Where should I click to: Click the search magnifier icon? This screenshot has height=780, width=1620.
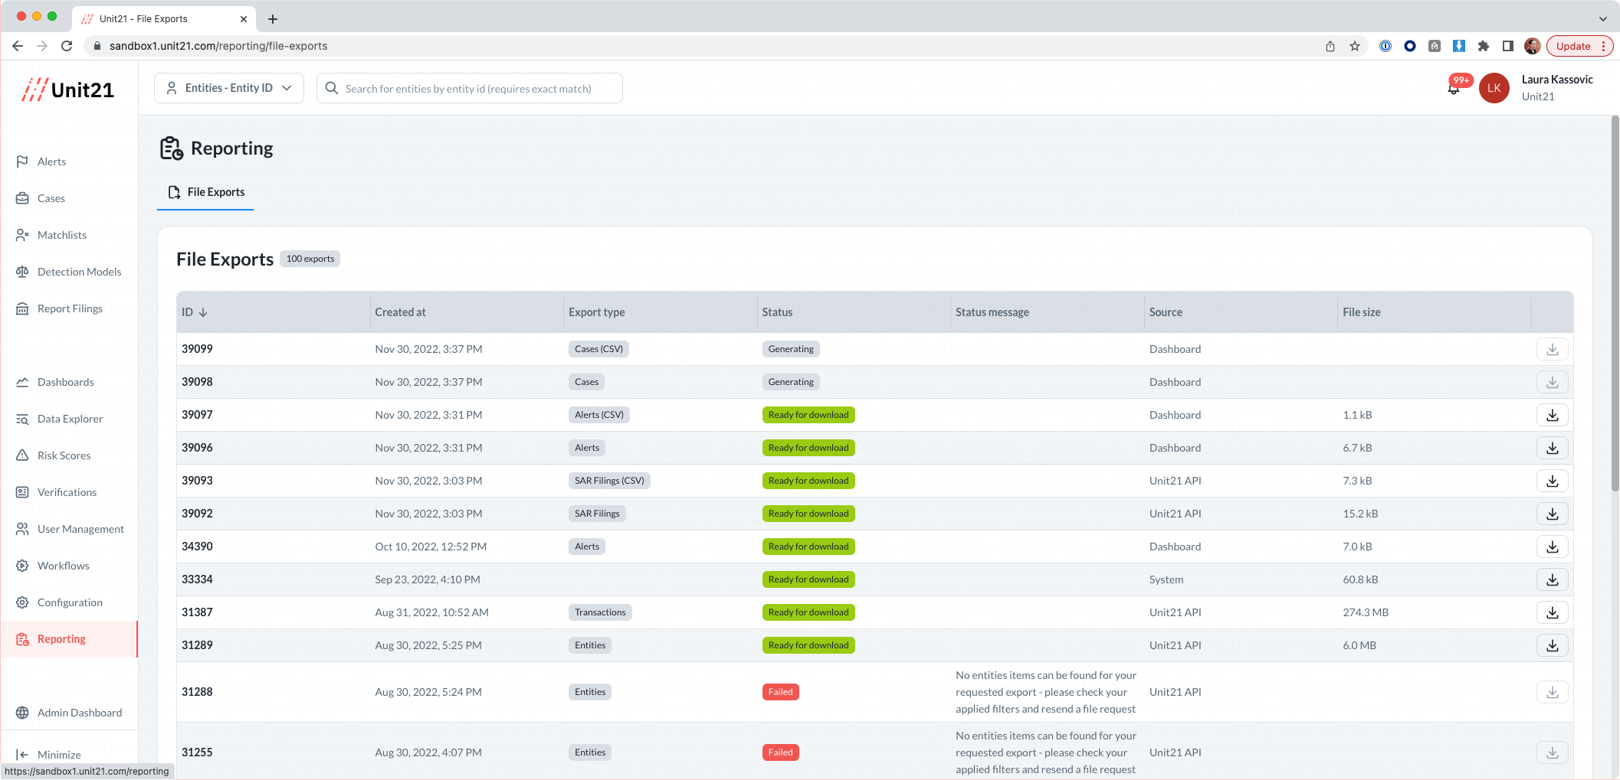(x=332, y=88)
